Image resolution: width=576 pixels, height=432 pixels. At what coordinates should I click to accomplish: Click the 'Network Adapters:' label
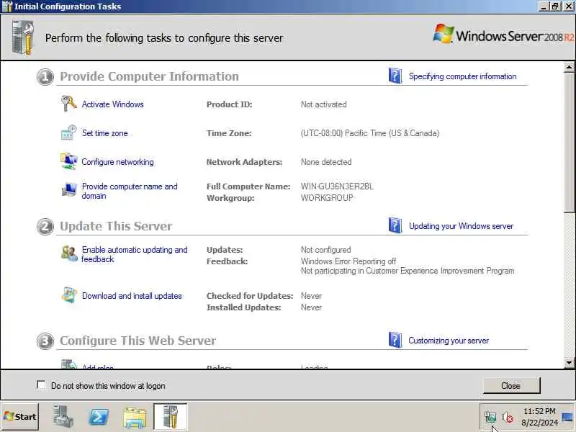coord(244,162)
